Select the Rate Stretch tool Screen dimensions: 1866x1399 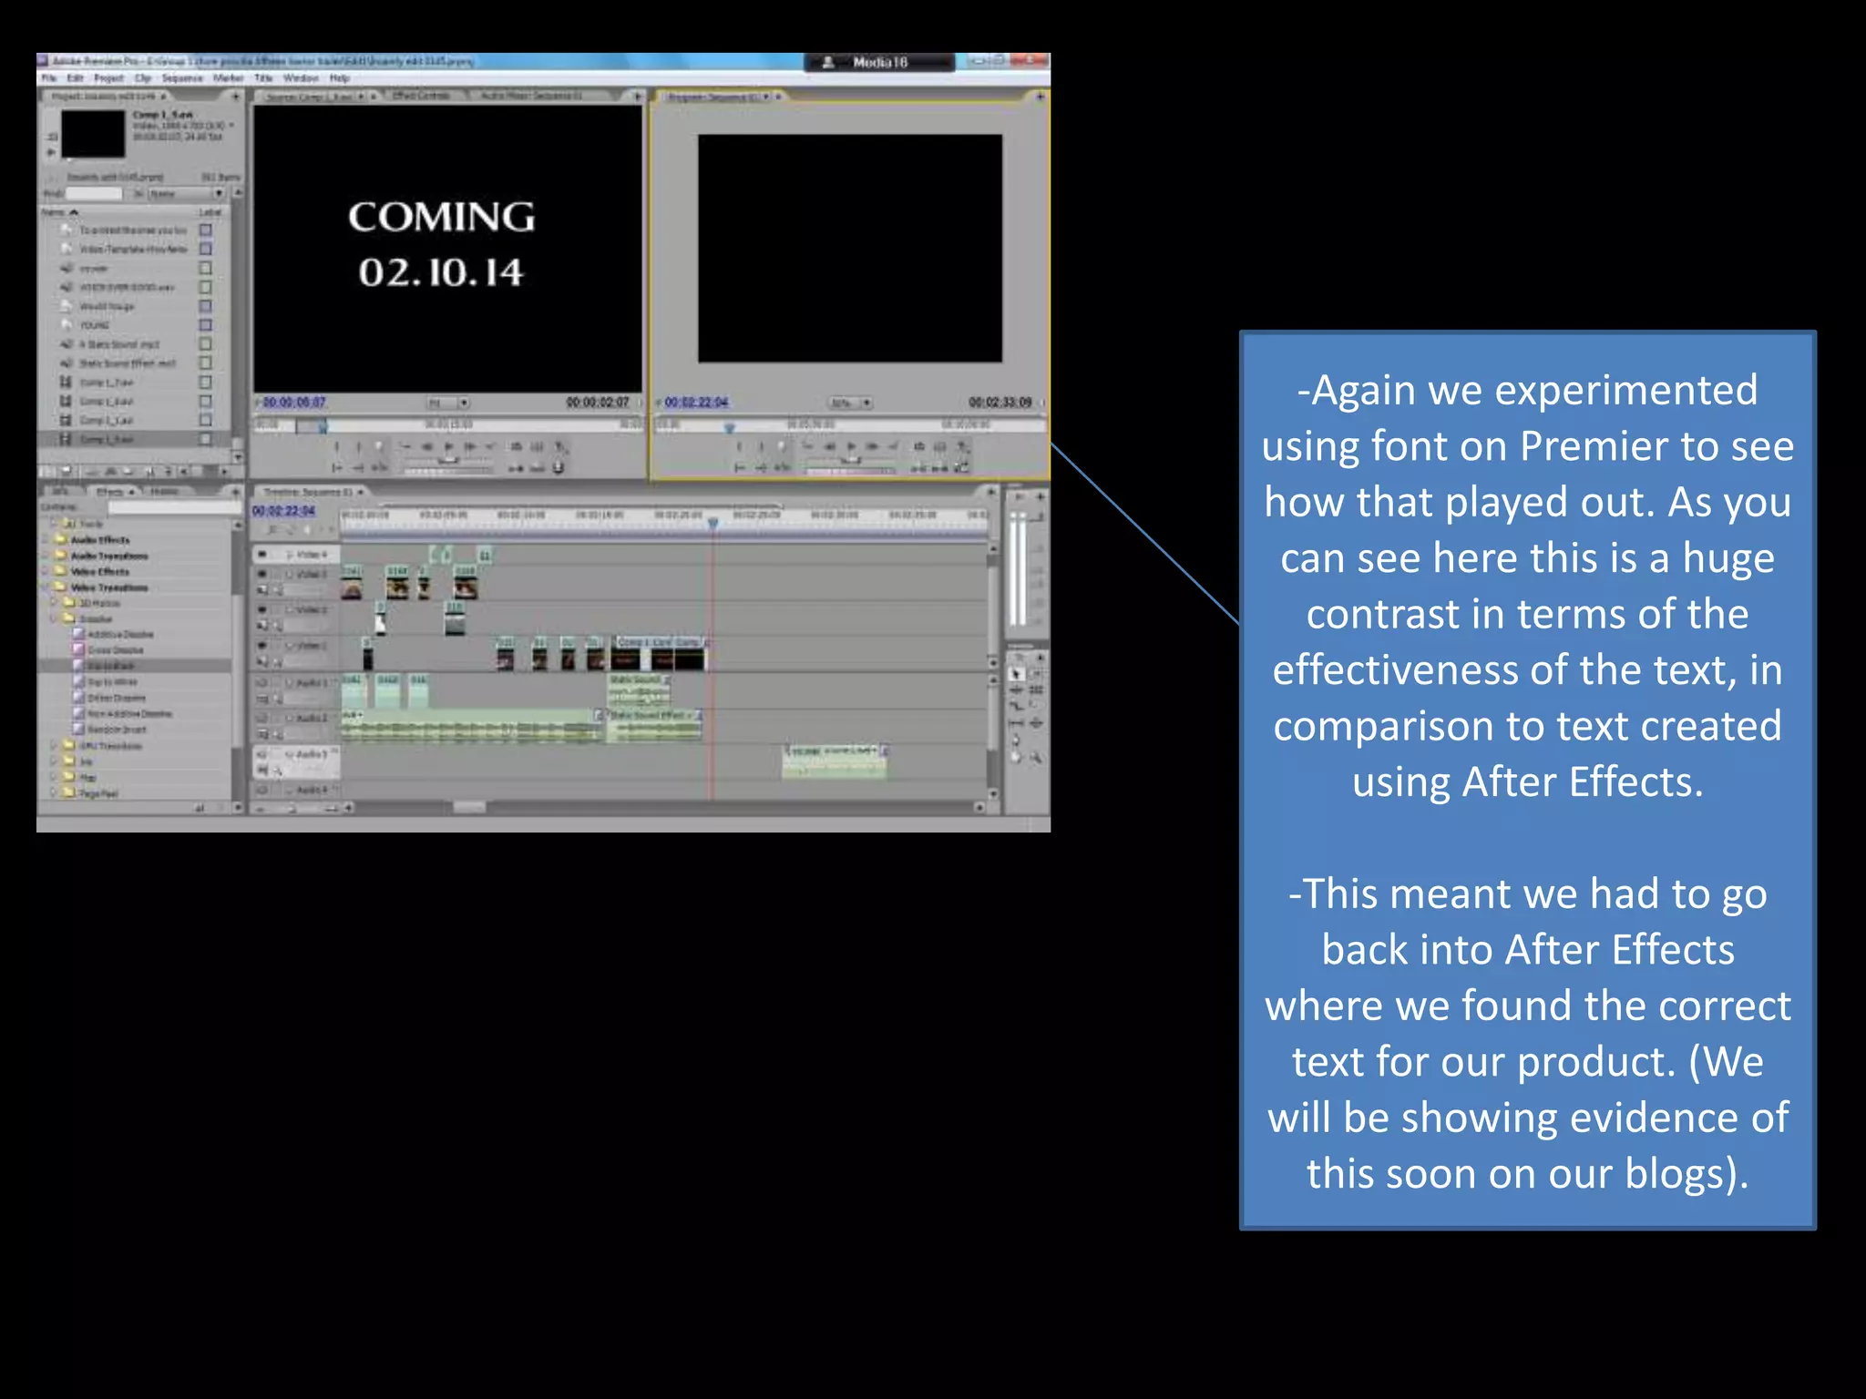(x=1017, y=707)
